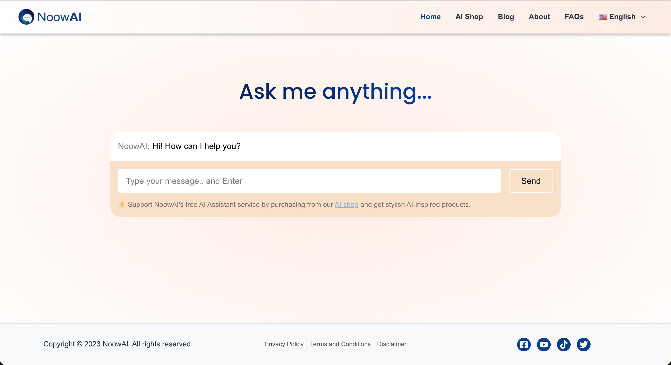The height and width of the screenshot is (365, 671).
Task: Focus the message input field
Action: pos(309,181)
